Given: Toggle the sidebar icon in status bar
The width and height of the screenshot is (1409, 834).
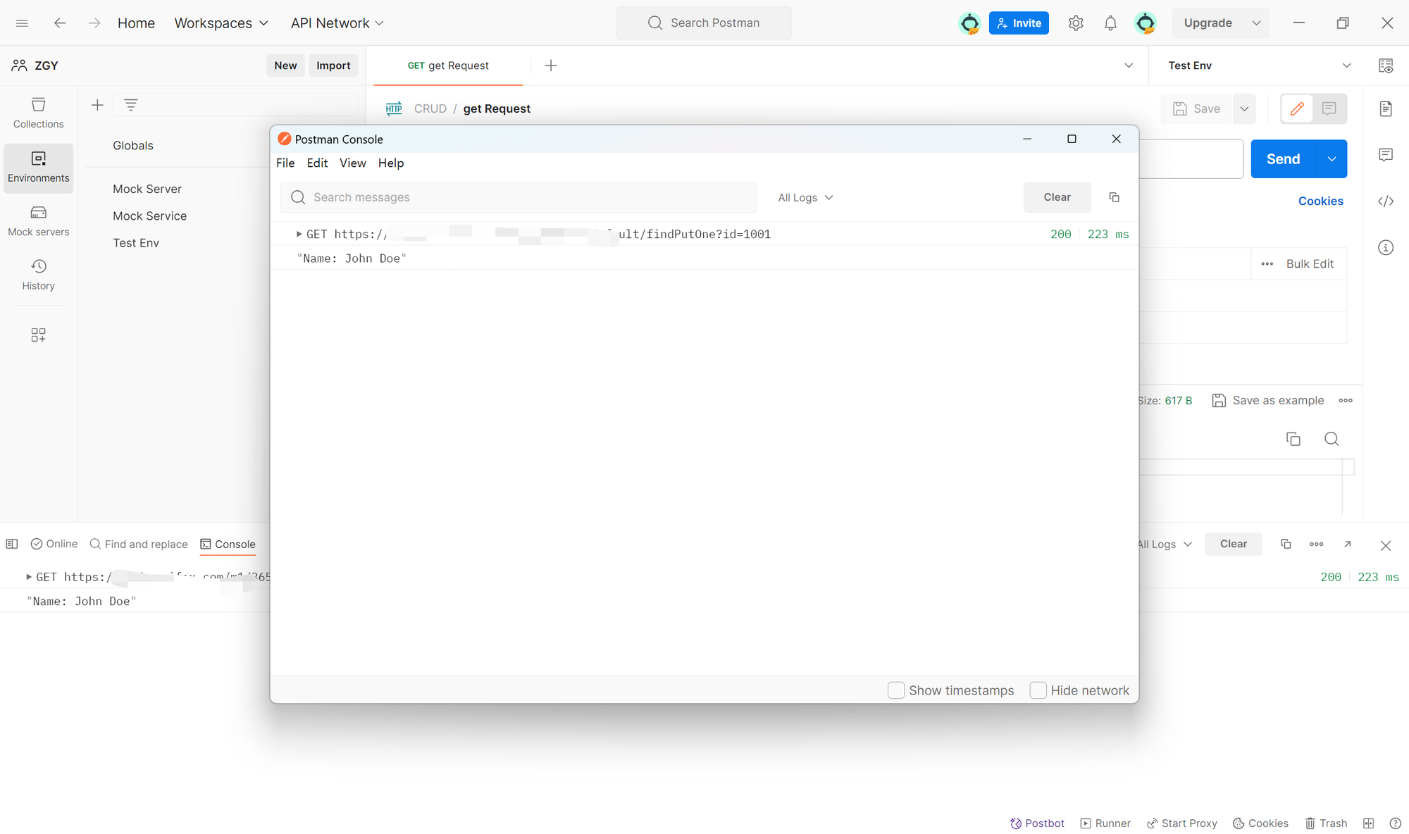Looking at the screenshot, I should click(12, 544).
